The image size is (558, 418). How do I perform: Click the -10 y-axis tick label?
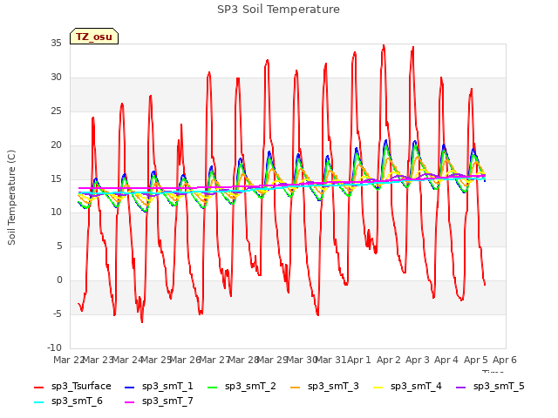pyautogui.click(x=54, y=348)
